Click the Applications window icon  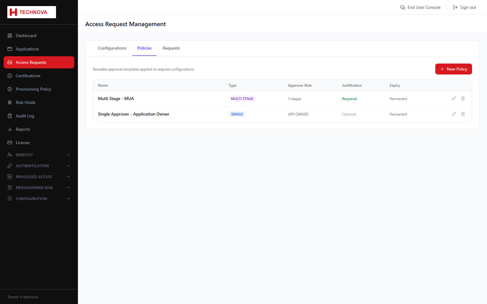click(10, 49)
